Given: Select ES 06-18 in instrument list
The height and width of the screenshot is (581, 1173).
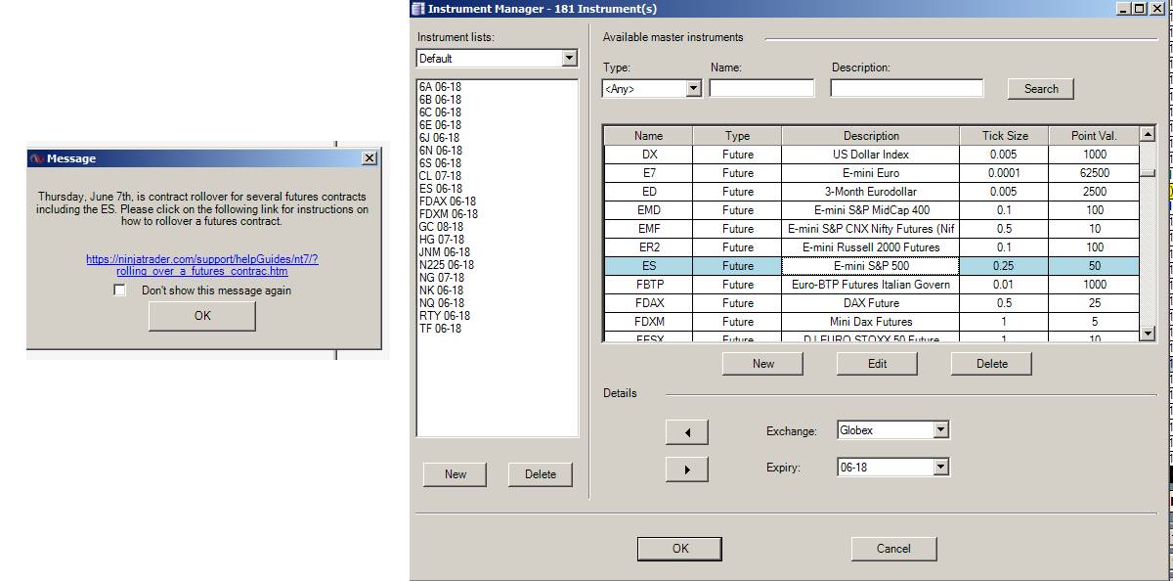Looking at the screenshot, I should tap(441, 189).
